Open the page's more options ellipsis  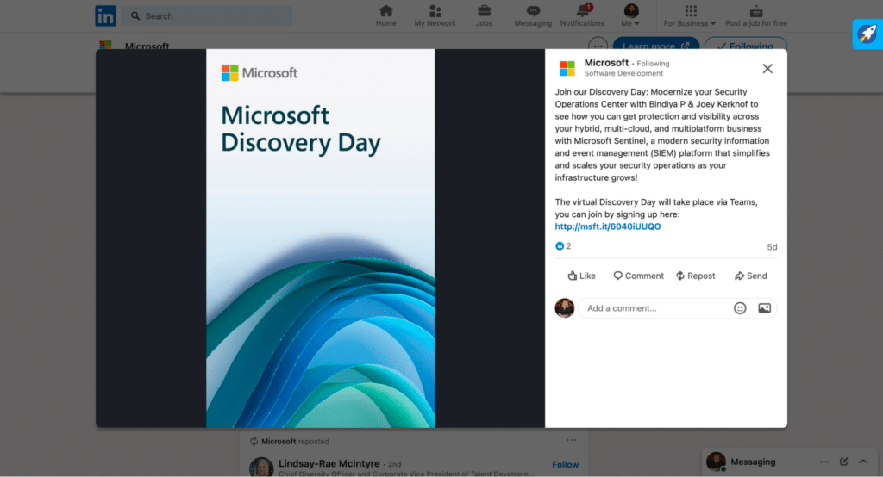[598, 46]
